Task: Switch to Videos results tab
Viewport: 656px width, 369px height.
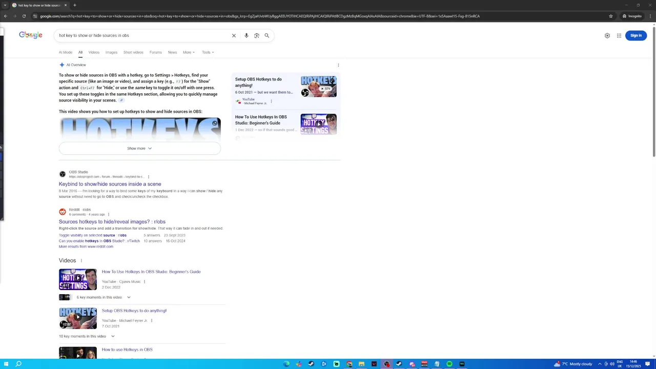Action: [x=94, y=52]
